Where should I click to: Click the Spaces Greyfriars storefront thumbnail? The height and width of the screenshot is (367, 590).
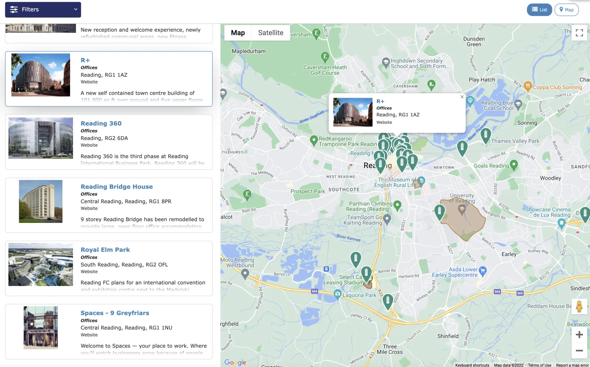pos(41,328)
